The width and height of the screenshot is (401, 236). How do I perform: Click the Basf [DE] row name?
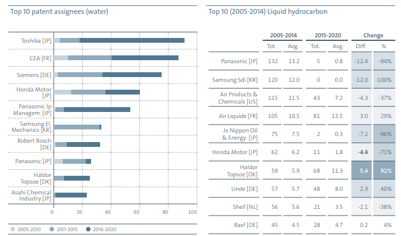pyautogui.click(x=246, y=225)
